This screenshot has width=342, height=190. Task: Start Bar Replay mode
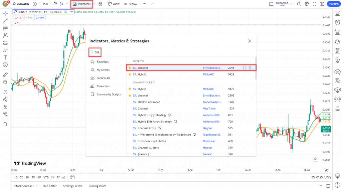(x=130, y=4)
